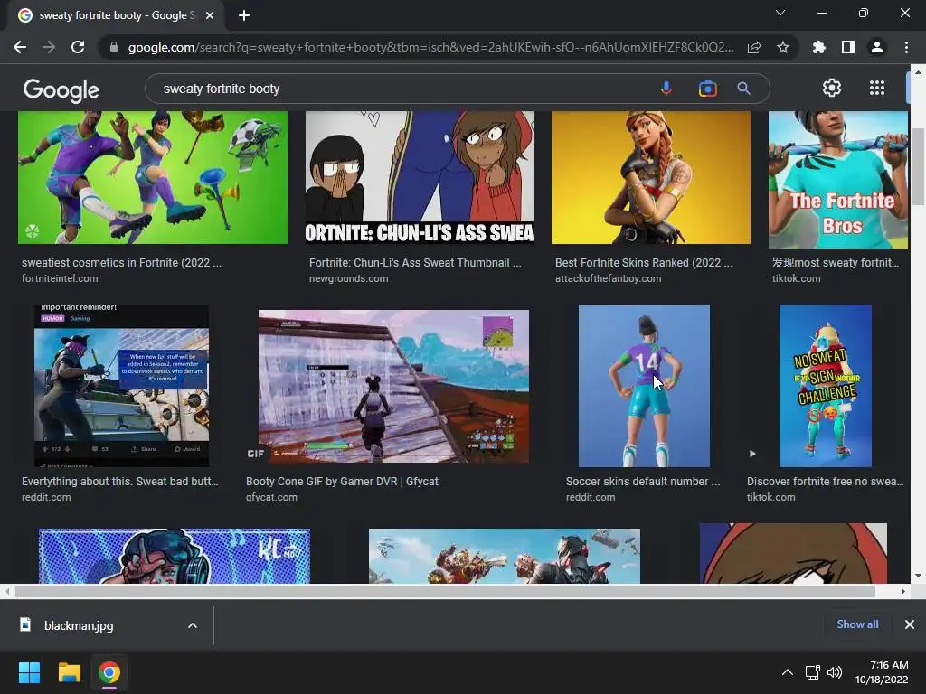The height and width of the screenshot is (694, 926).
Task: Open the volume tray icon
Action: (835, 672)
